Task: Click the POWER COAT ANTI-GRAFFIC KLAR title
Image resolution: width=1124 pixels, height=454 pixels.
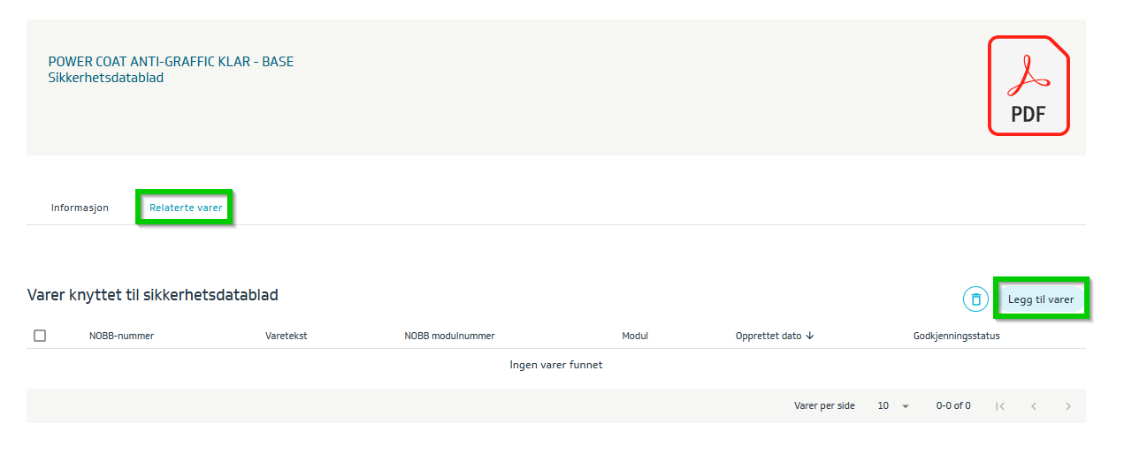Action: 171,62
